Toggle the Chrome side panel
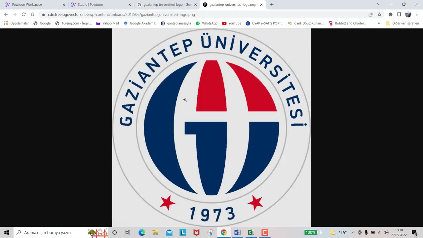Image resolution: width=423 pixels, height=238 pixels. pyautogui.click(x=399, y=15)
